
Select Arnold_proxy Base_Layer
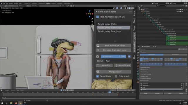pos(113,31)
